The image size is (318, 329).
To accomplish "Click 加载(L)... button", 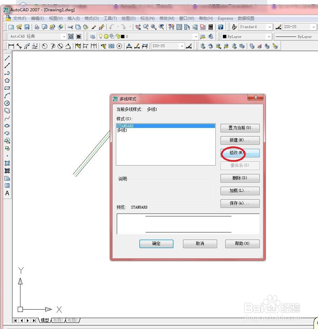I will point(240,191).
